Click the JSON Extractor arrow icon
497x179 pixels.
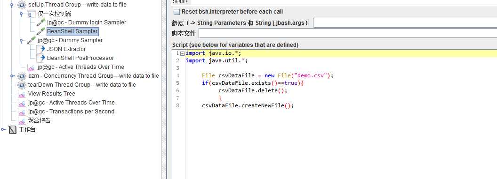tap(40, 49)
